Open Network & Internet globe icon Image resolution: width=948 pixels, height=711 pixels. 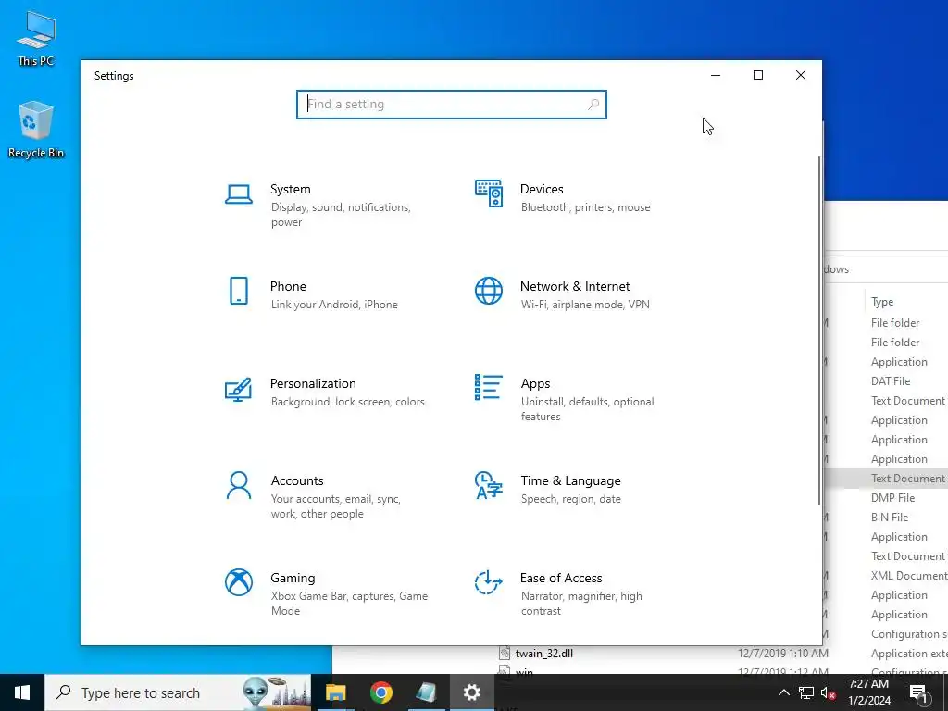click(489, 291)
